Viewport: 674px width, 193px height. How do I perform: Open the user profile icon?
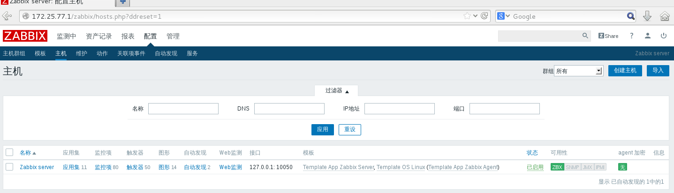coord(648,36)
